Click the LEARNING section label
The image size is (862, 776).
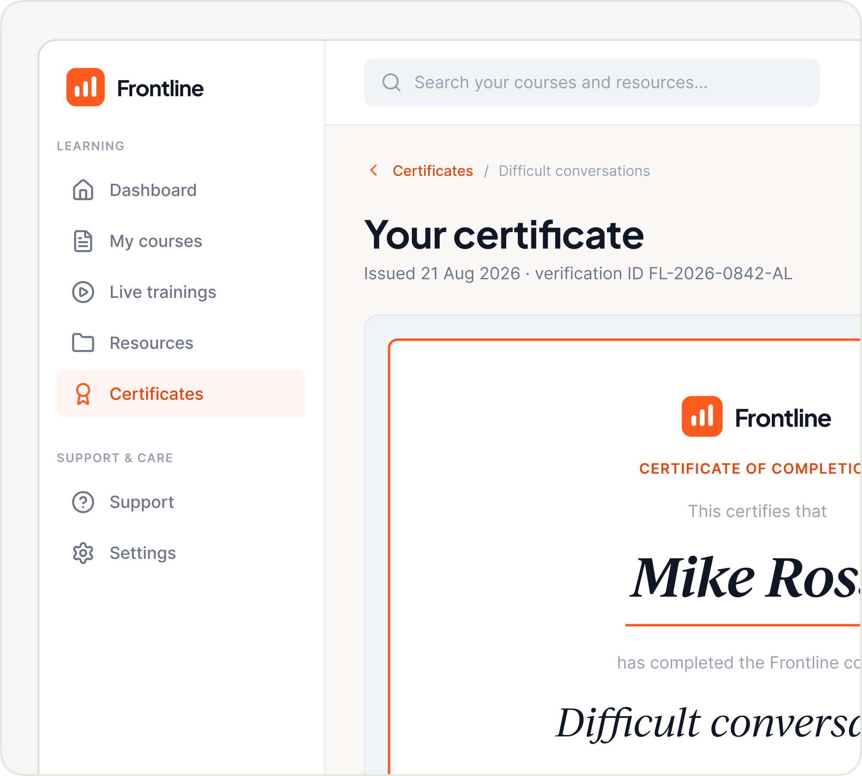coord(91,146)
